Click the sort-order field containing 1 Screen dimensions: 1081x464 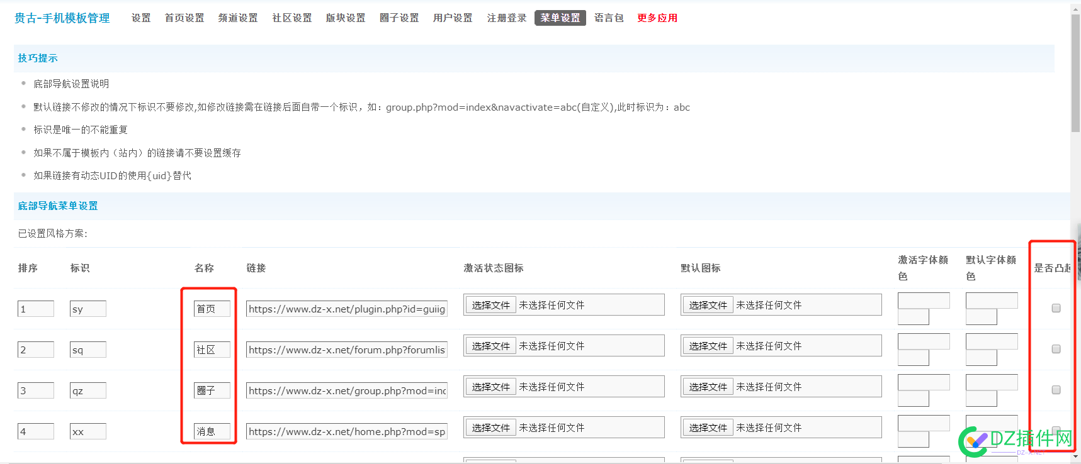click(36, 309)
